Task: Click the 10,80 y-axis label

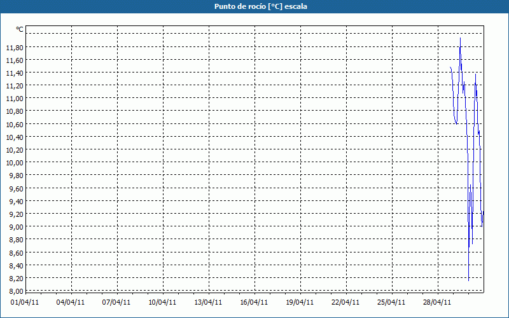Action: (15, 112)
